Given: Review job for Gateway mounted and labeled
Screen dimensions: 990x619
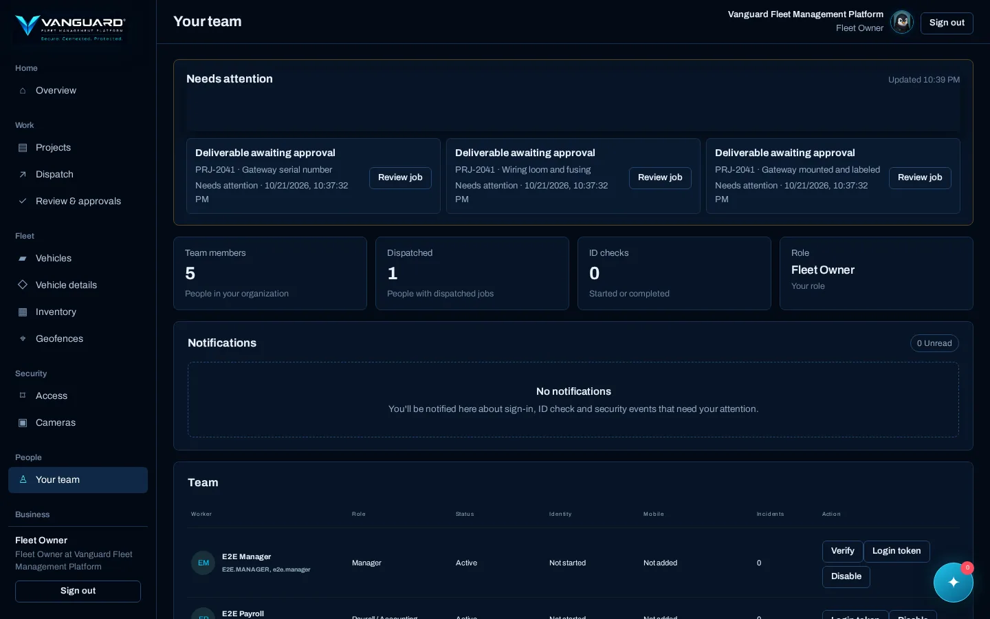Looking at the screenshot, I should (920, 177).
